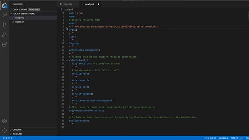
Task: Click the Ln 5, Col 67 status item
Action: (x=210, y=138)
